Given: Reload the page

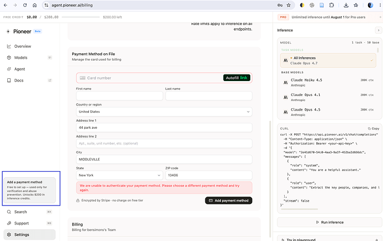Looking at the screenshot, I should coord(25,5).
